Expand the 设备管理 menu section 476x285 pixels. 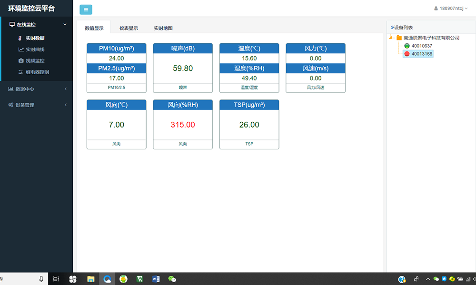point(37,105)
